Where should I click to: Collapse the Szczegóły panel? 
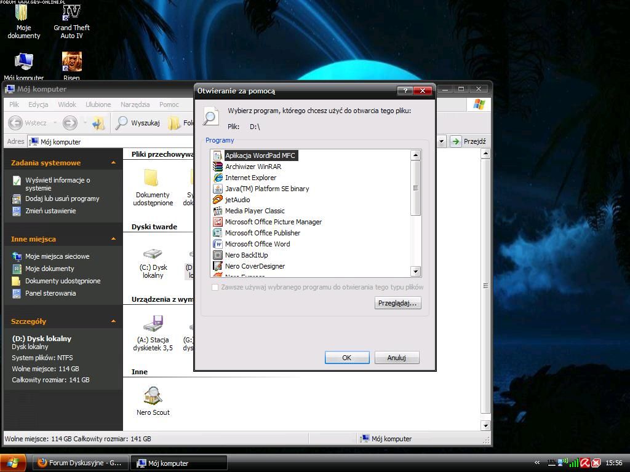[x=113, y=321]
